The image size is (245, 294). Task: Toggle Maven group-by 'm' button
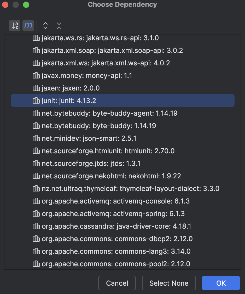[x=28, y=25]
